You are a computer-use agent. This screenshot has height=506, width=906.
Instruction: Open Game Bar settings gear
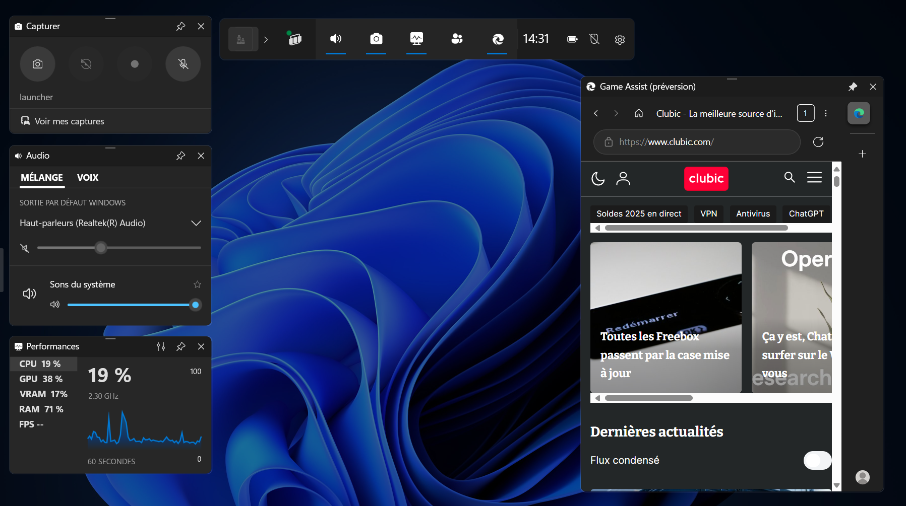pos(620,39)
